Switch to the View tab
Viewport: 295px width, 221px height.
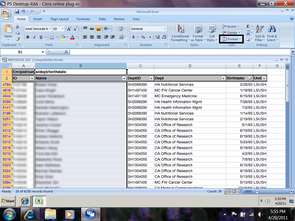coord(136,19)
